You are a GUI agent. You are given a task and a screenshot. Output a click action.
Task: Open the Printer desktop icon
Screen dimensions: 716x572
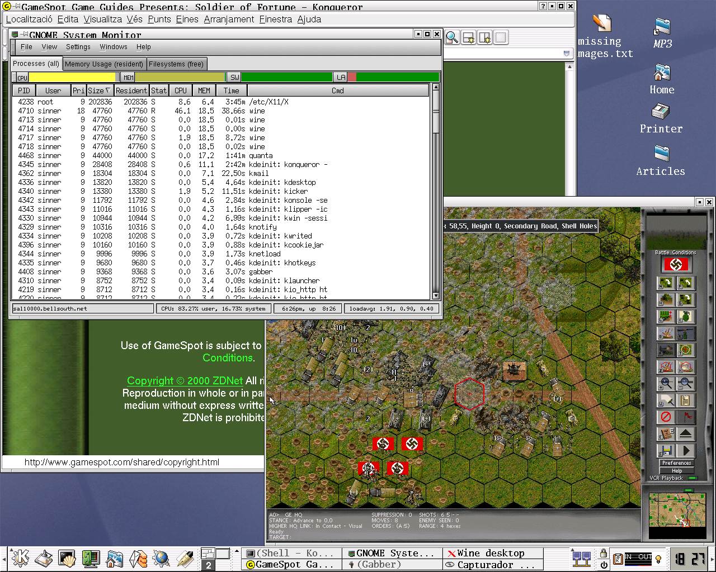click(661, 119)
